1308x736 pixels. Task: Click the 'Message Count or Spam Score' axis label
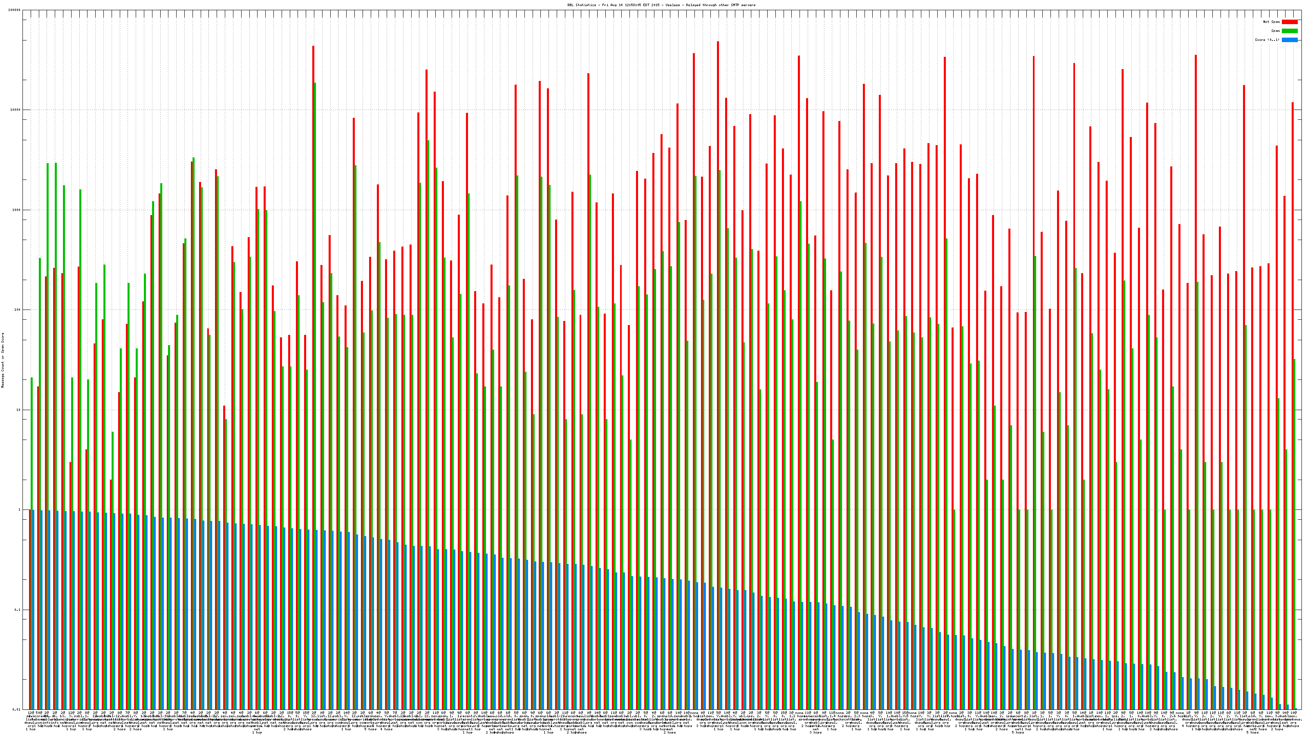(x=2, y=360)
